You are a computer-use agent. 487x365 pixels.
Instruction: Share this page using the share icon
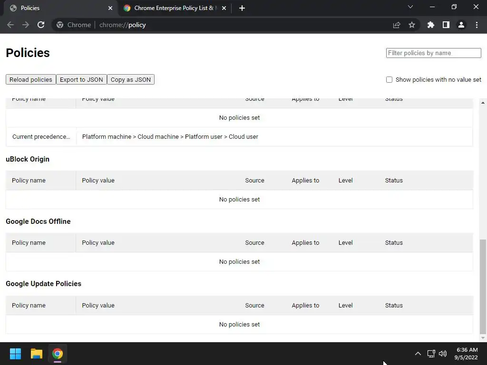pyautogui.click(x=397, y=25)
